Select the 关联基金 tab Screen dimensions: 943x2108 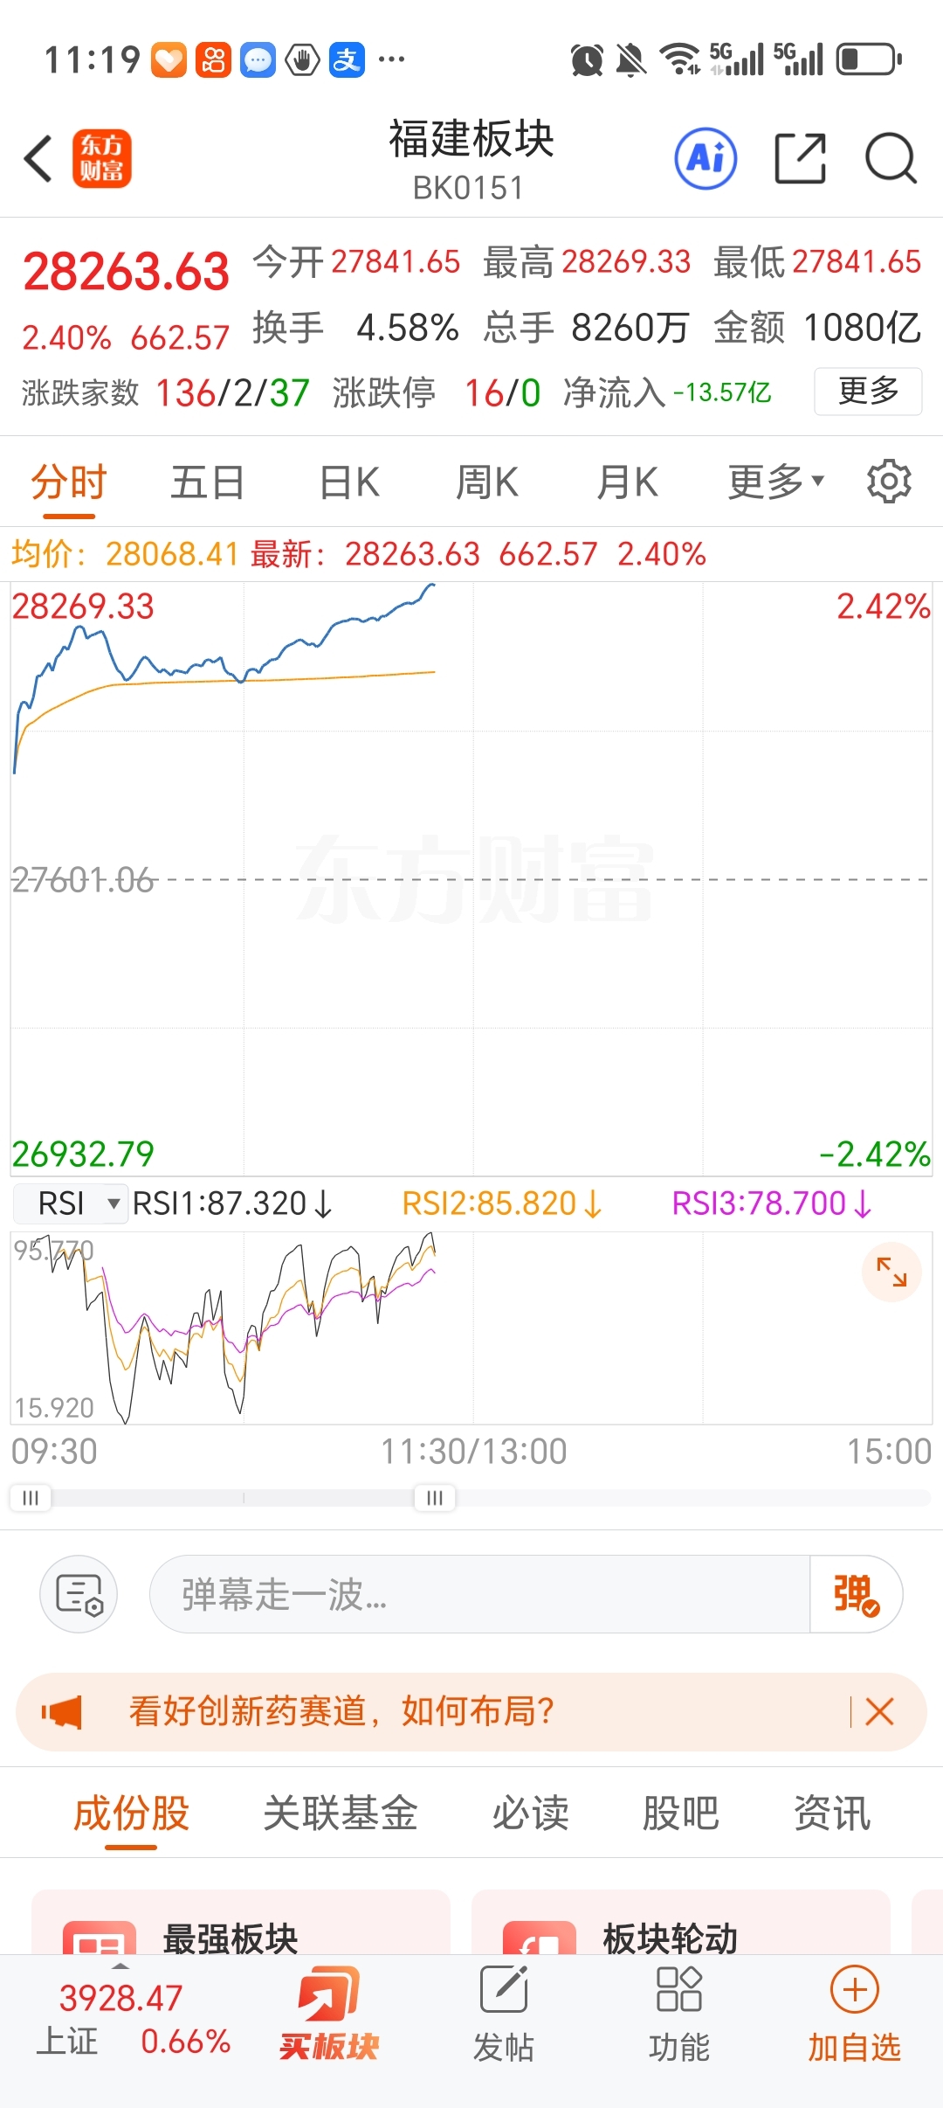pyautogui.click(x=341, y=1813)
